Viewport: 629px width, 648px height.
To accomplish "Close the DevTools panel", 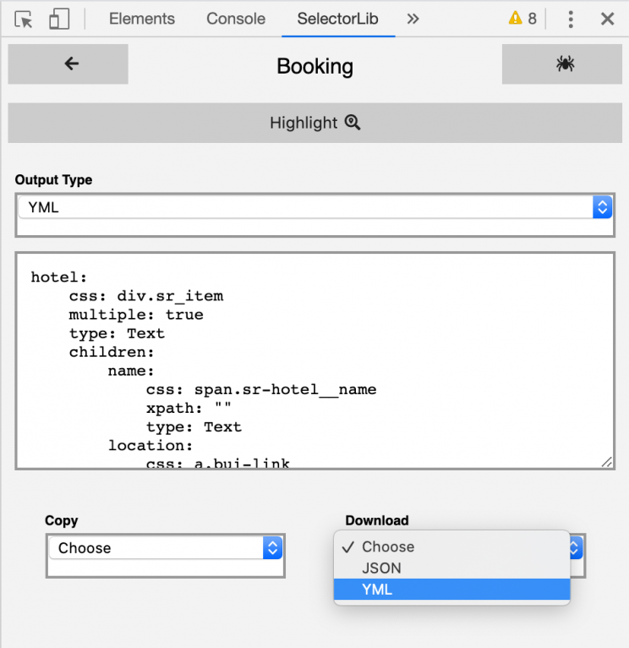I will pyautogui.click(x=607, y=19).
